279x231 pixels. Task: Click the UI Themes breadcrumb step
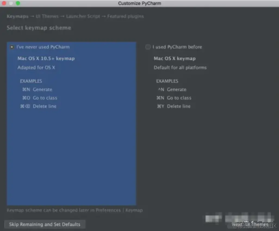[x=47, y=16]
